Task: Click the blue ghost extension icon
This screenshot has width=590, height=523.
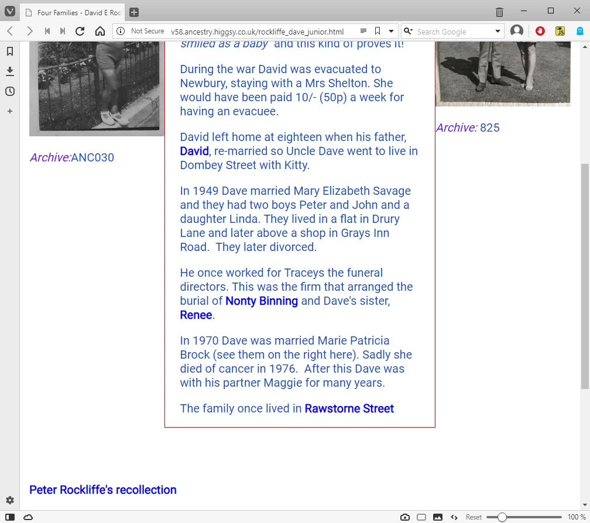Action: pyautogui.click(x=580, y=31)
